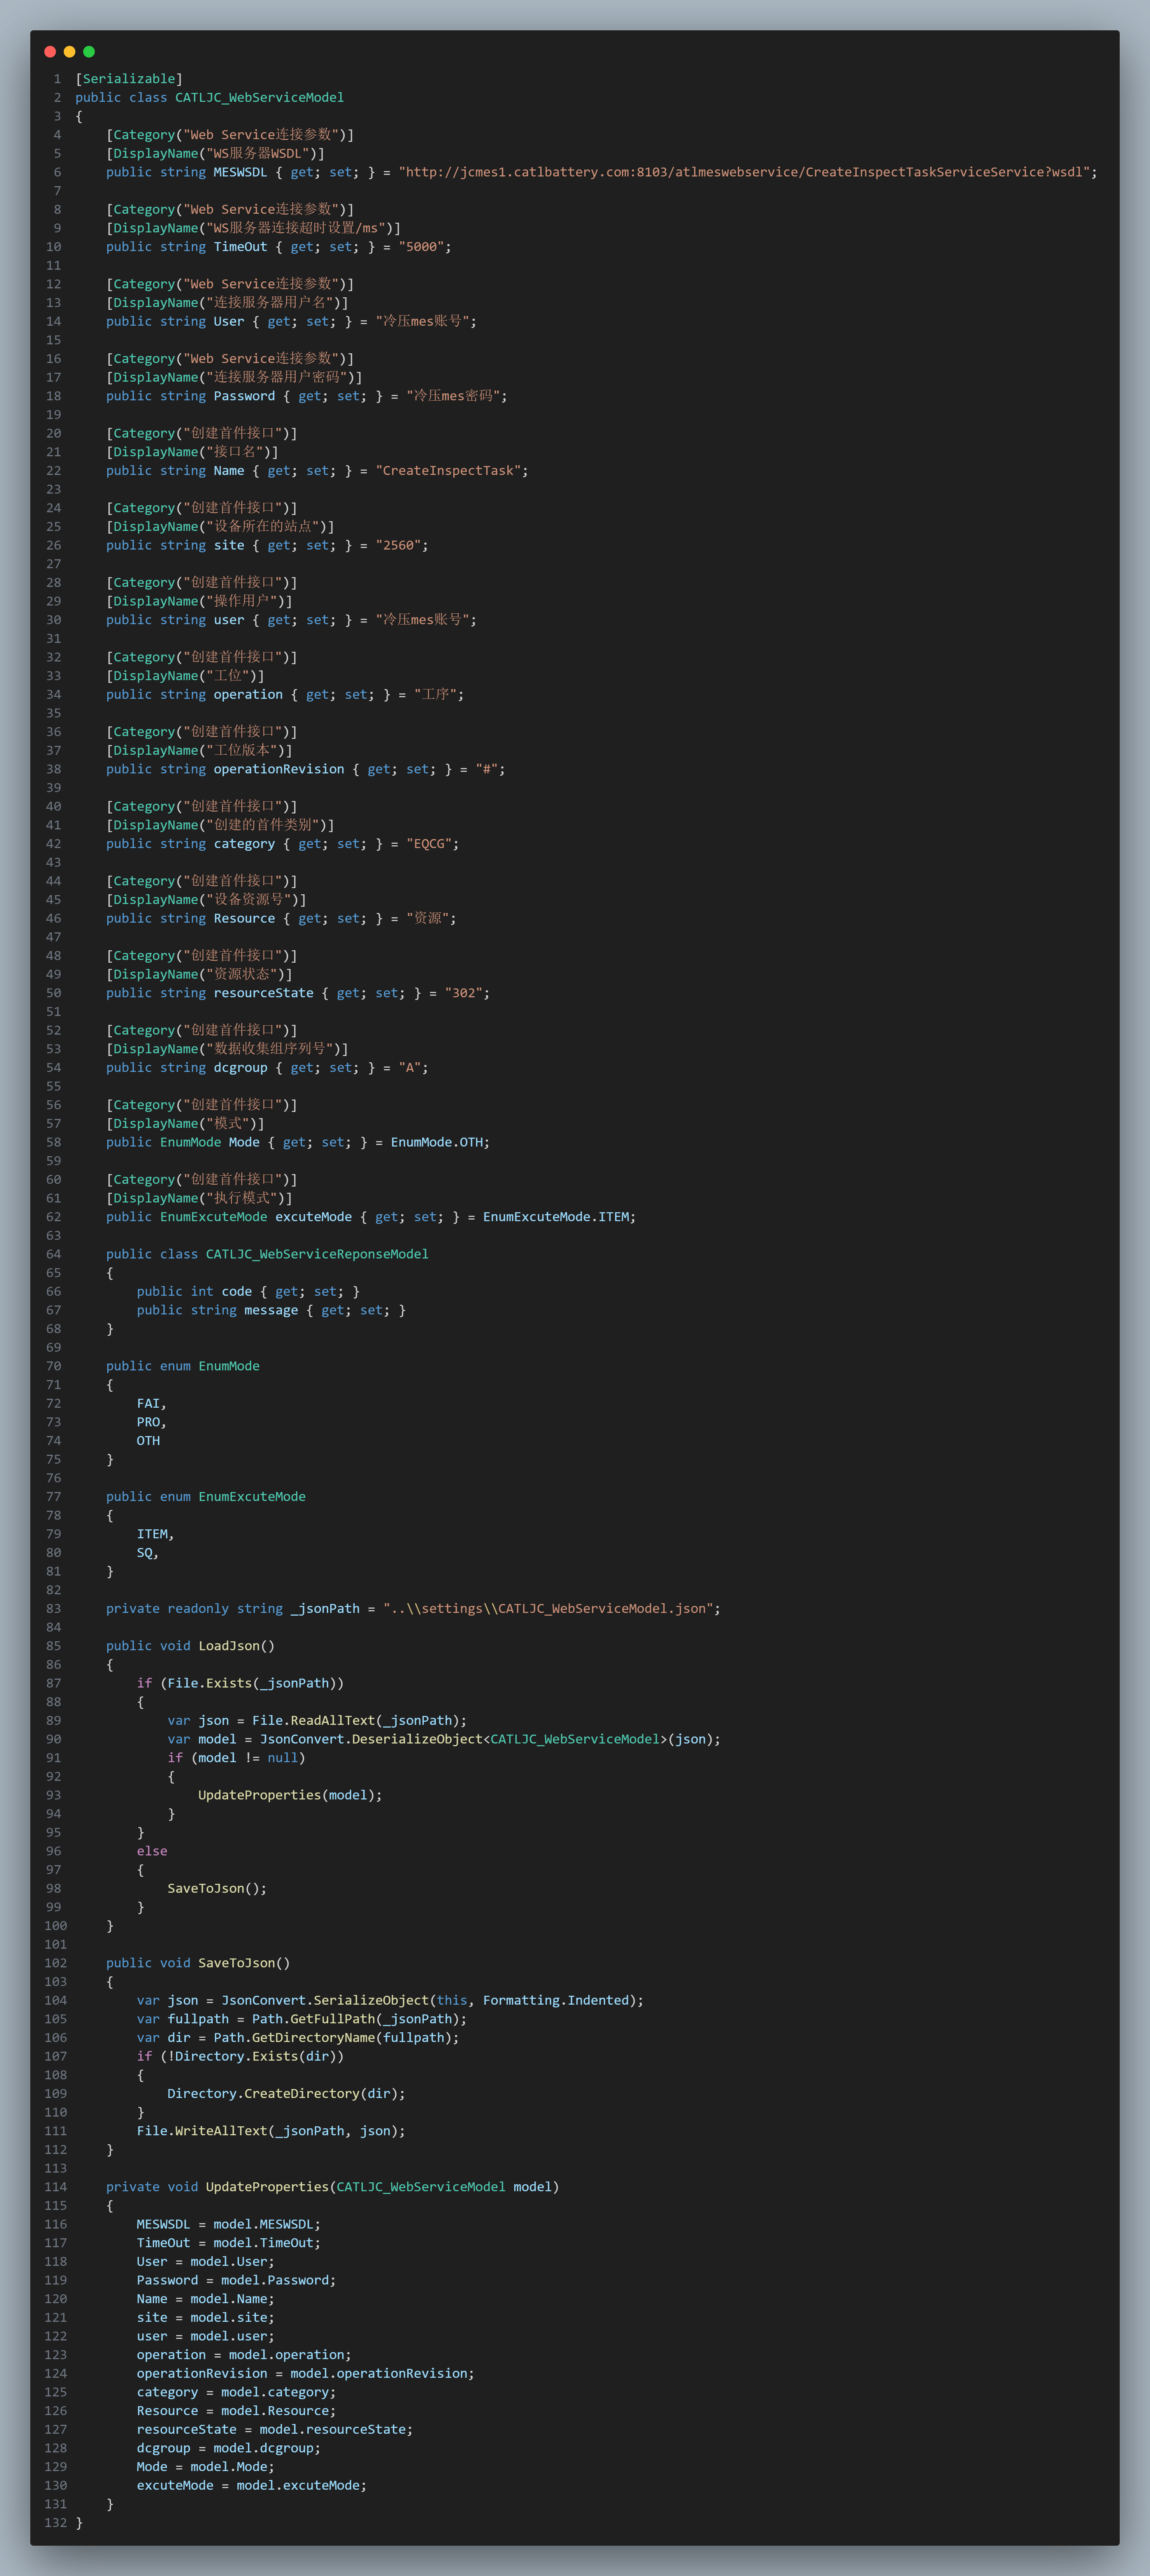
Task: Click Path.GetFullPath on line 105
Action: click(314, 2020)
